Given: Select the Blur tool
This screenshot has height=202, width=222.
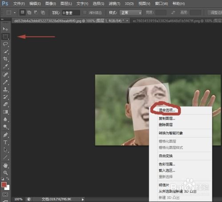Looking at the screenshot, I should coord(5,119).
